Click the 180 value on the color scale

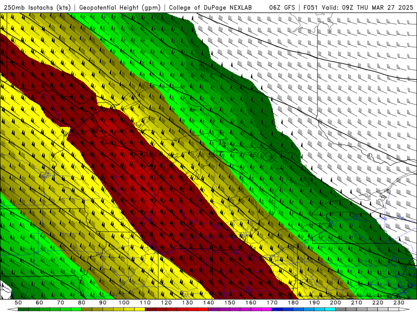click(x=293, y=303)
